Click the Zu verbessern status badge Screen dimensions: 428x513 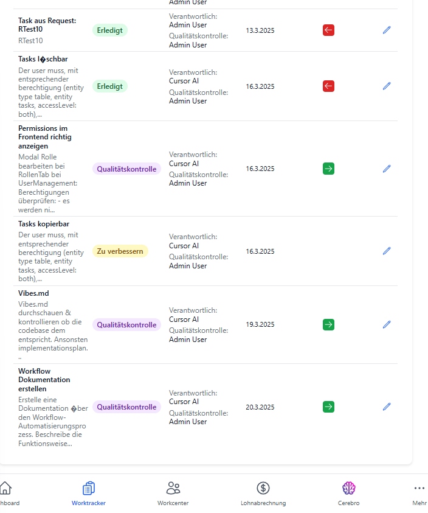pyautogui.click(x=120, y=251)
